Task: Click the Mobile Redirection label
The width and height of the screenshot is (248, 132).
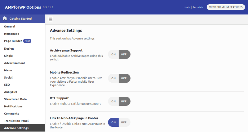Action: (64, 72)
